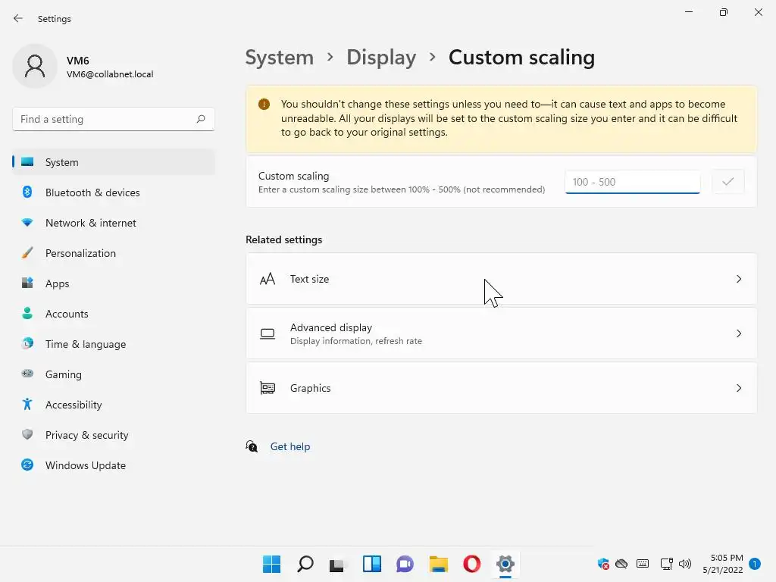Open the Opera browser from the taskbar
This screenshot has width=776, height=582.
[x=471, y=564]
